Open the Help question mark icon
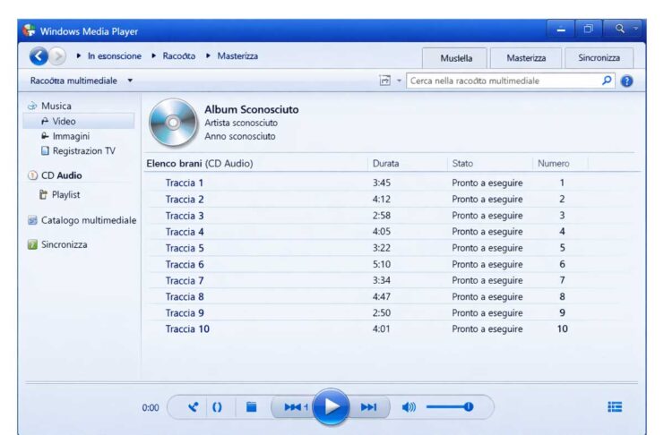Image resolution: width=664 pixels, height=435 pixels. pos(626,81)
